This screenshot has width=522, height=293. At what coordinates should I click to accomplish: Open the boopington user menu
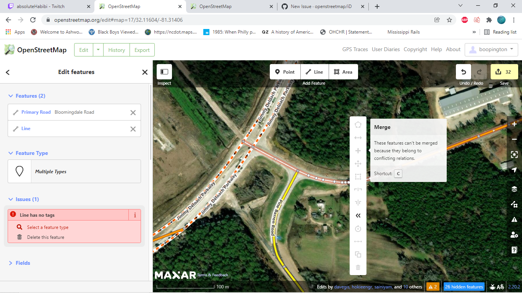[x=491, y=50]
